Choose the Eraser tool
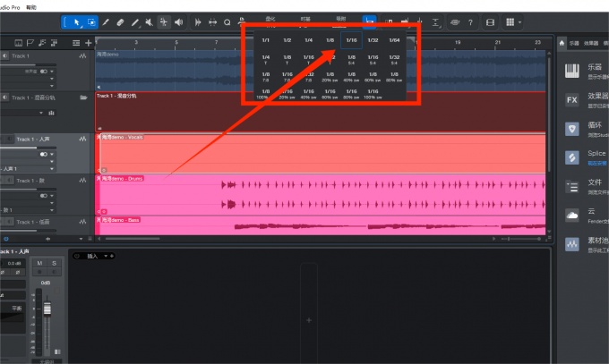609x364 pixels. pos(120,22)
